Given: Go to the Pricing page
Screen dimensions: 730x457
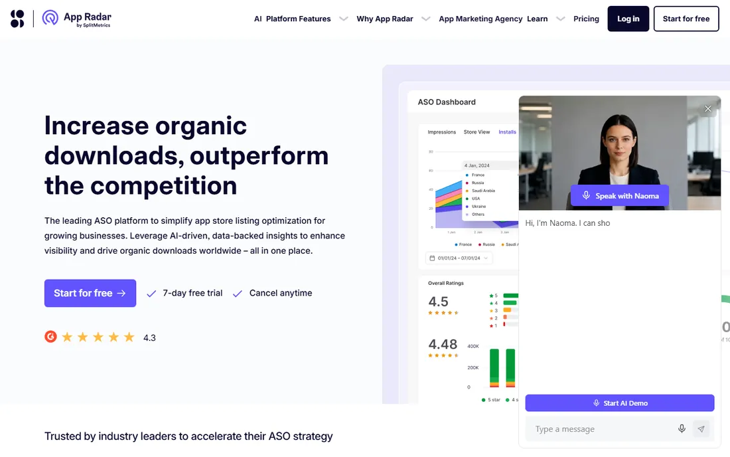Looking at the screenshot, I should click(x=586, y=19).
